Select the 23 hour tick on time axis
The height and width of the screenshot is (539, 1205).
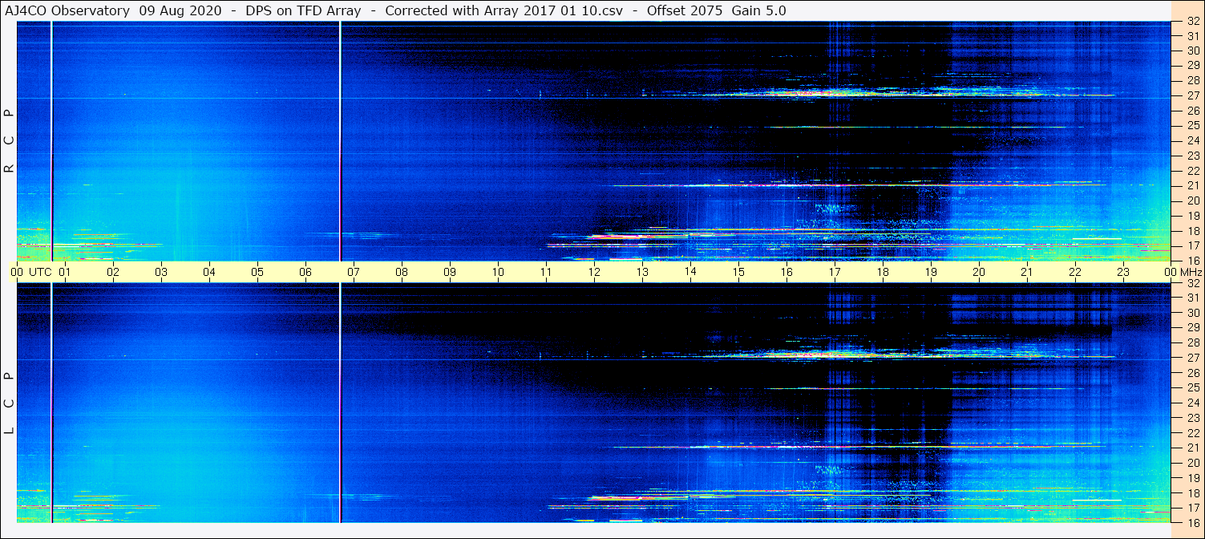(1123, 272)
